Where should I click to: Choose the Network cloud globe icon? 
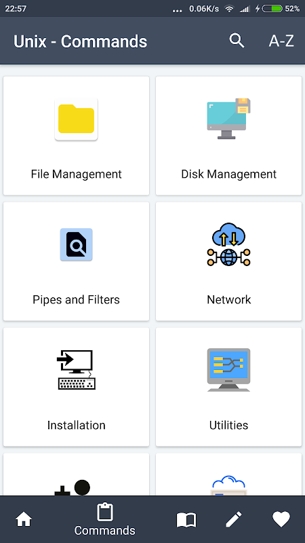click(x=228, y=244)
